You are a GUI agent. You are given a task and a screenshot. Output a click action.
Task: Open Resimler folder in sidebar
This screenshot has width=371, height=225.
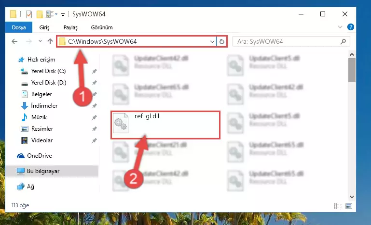coord(37,128)
